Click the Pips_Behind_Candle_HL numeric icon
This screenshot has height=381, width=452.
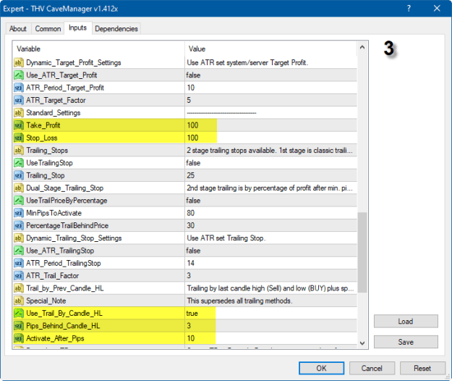click(18, 326)
